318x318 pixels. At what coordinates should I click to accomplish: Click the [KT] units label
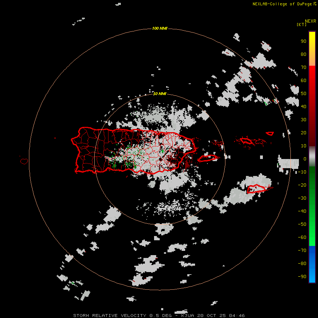(301, 24)
